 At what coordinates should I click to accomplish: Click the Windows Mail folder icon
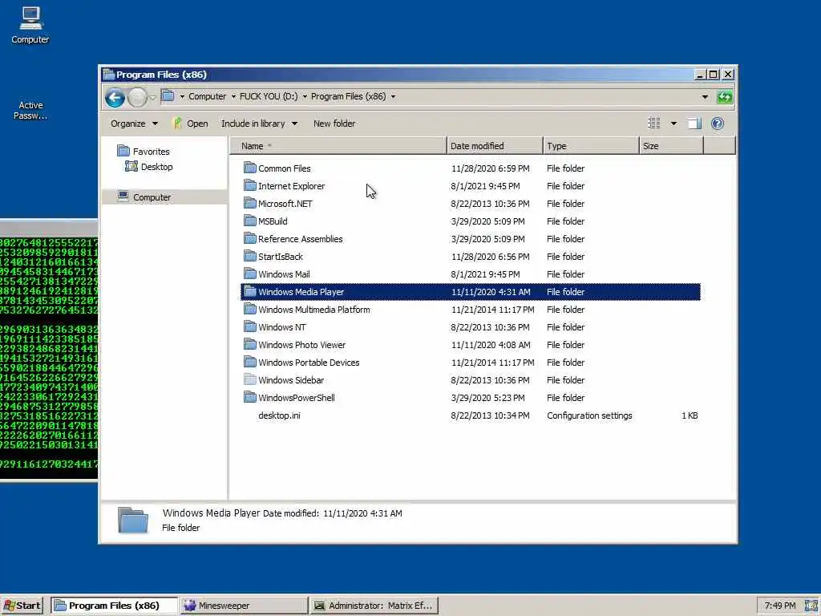coord(250,274)
